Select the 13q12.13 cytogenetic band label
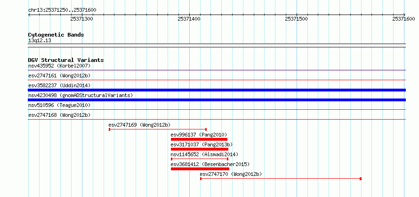The width and height of the screenshot is (419, 197). 40,41
